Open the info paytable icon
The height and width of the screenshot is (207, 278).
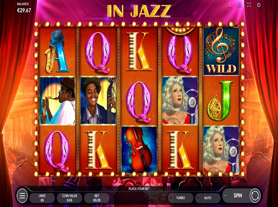(229, 5)
